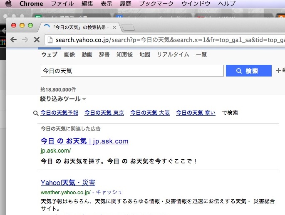Click the 今日の天気に関連した広告 label
285x215 pixels.
[71, 129]
